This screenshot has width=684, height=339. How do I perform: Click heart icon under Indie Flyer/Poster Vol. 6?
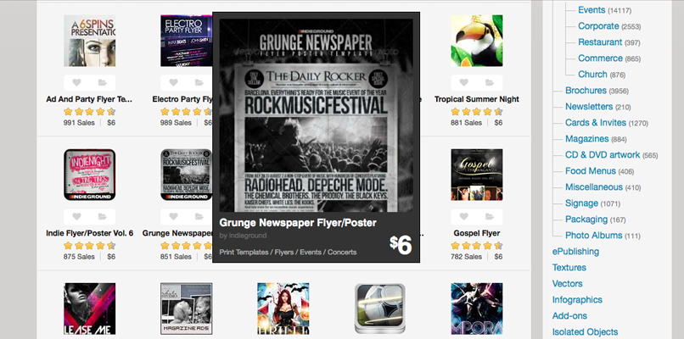(76, 217)
